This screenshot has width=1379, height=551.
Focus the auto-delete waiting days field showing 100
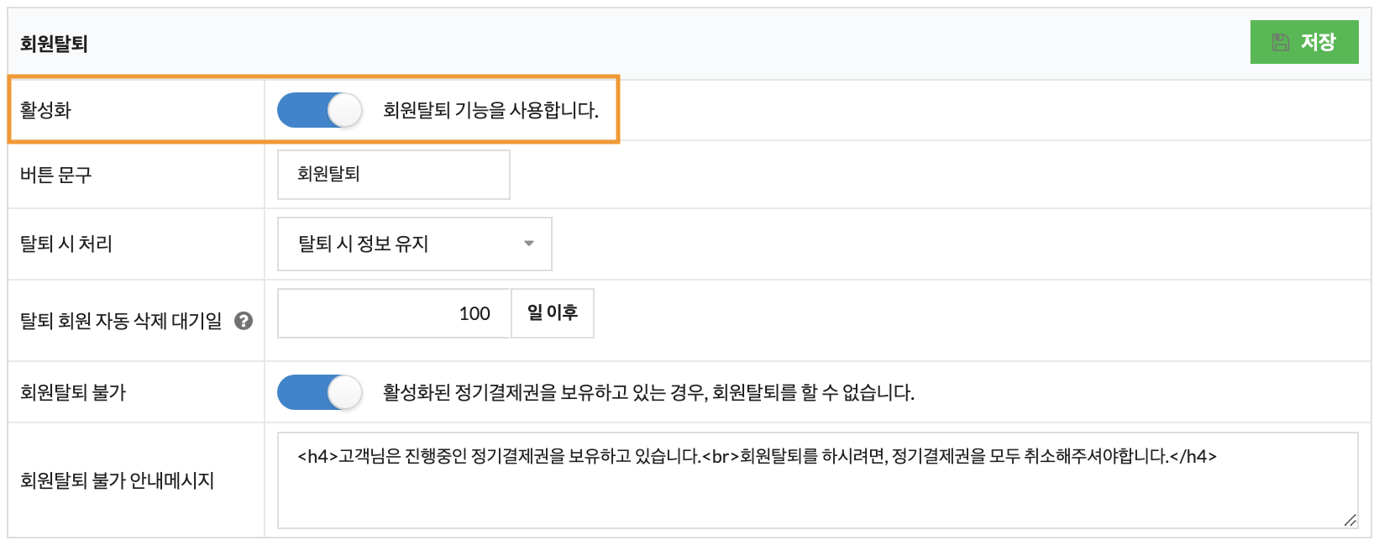click(394, 313)
